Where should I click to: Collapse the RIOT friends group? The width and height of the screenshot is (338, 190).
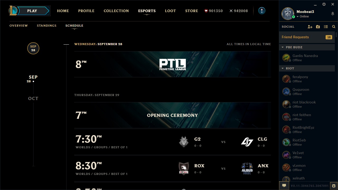[x=307, y=68]
